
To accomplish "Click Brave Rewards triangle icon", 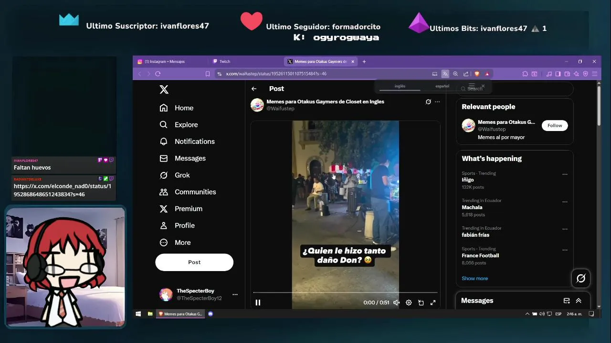I will point(487,74).
